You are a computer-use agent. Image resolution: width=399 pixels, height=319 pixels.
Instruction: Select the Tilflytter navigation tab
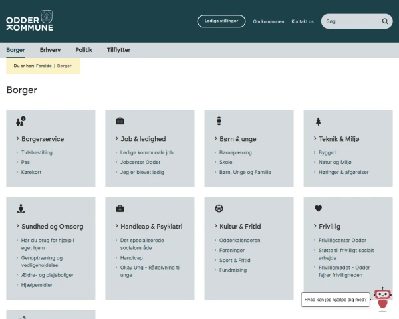tap(118, 50)
